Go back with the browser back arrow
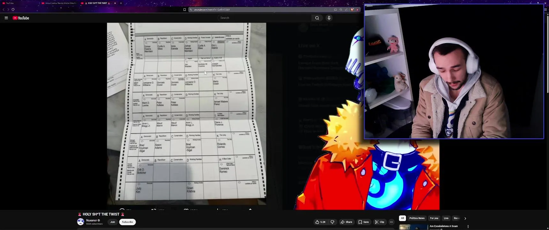 [x=4, y=10]
